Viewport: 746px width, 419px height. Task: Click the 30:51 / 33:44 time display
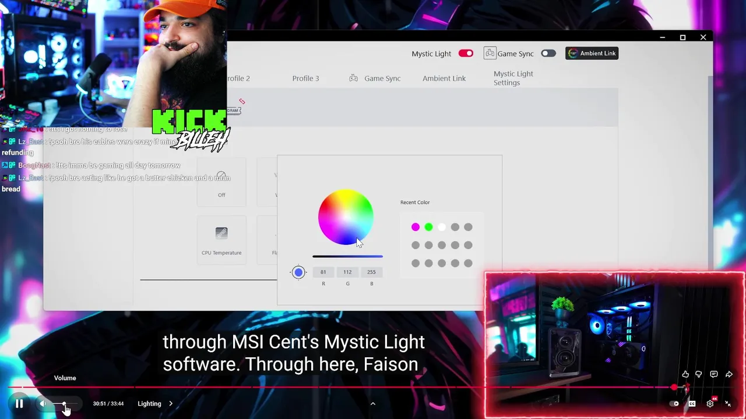tap(108, 403)
